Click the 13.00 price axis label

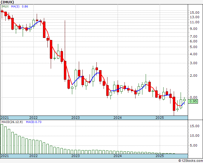pyautogui.click(x=195, y=17)
